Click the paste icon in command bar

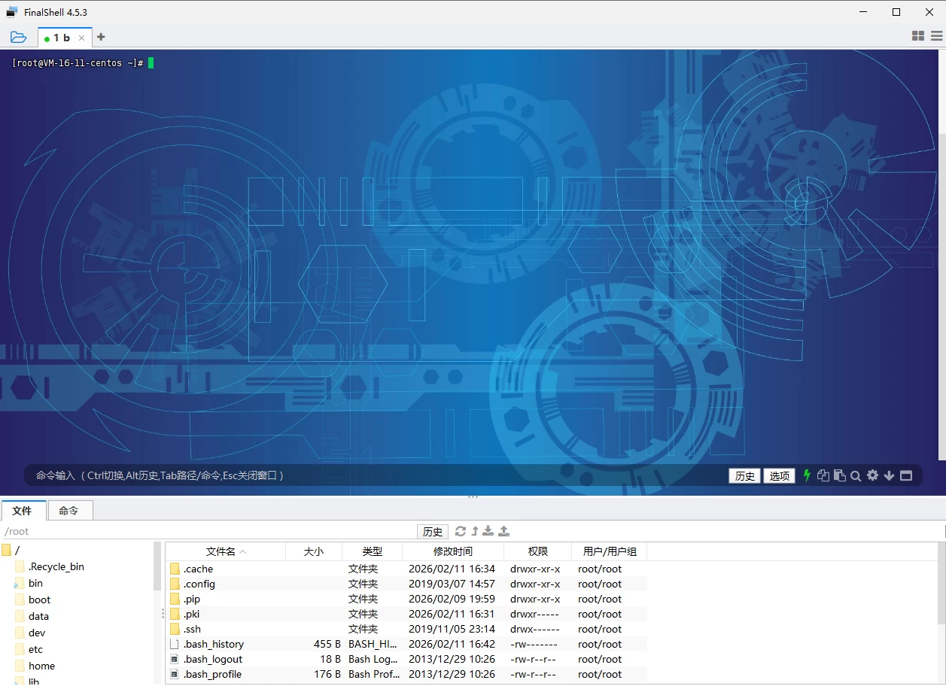click(839, 475)
